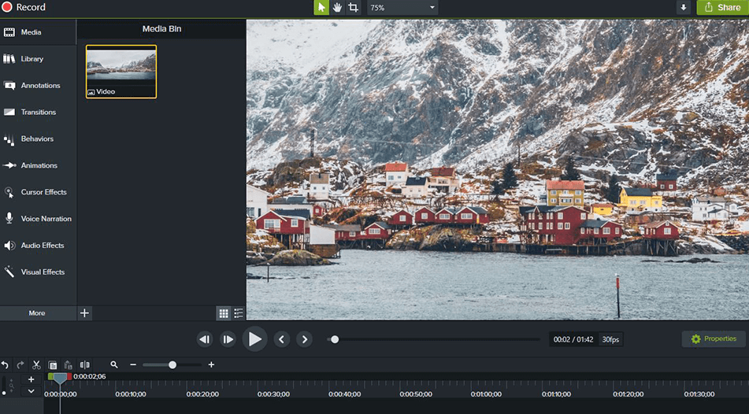Click the next marker chevron button
Screen dimensions: 749x414
(x=304, y=339)
